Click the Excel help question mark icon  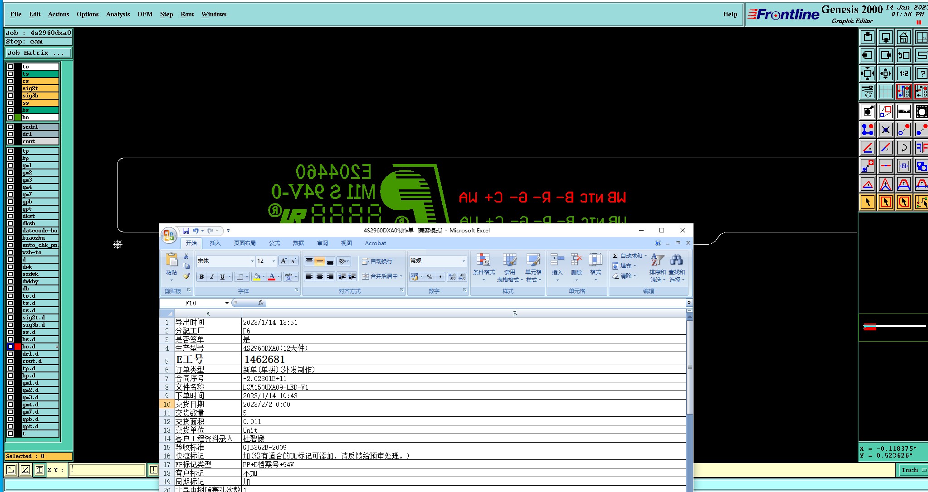[658, 243]
